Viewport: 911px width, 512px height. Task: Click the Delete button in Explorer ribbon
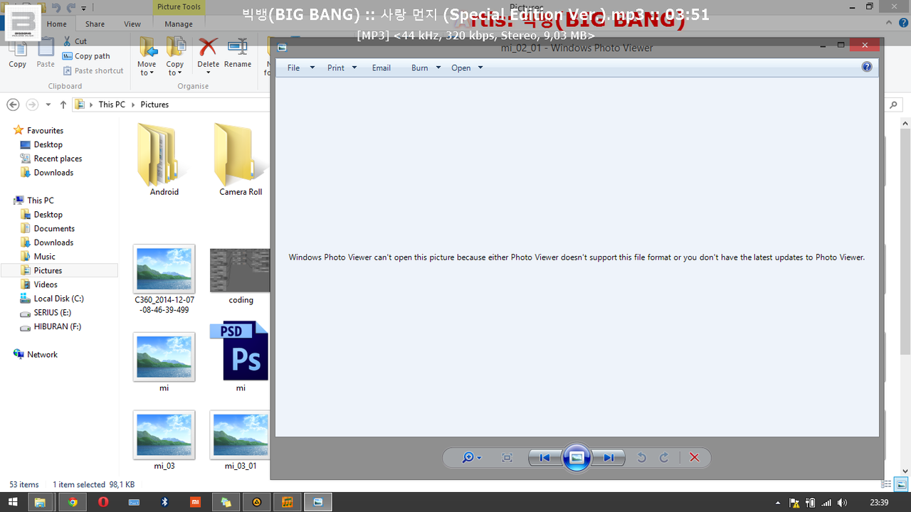pyautogui.click(x=209, y=55)
